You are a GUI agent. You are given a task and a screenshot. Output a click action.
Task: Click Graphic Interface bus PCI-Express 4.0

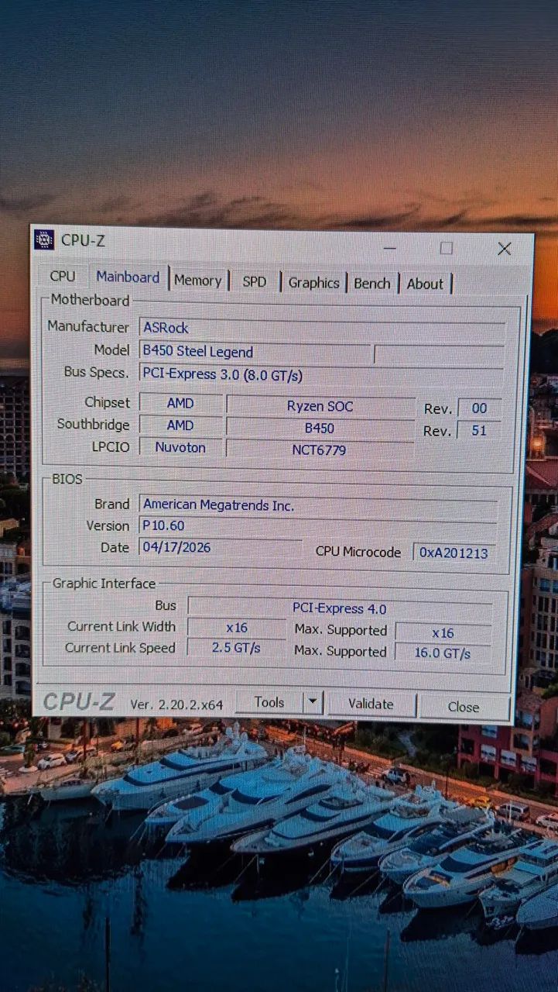click(x=340, y=608)
